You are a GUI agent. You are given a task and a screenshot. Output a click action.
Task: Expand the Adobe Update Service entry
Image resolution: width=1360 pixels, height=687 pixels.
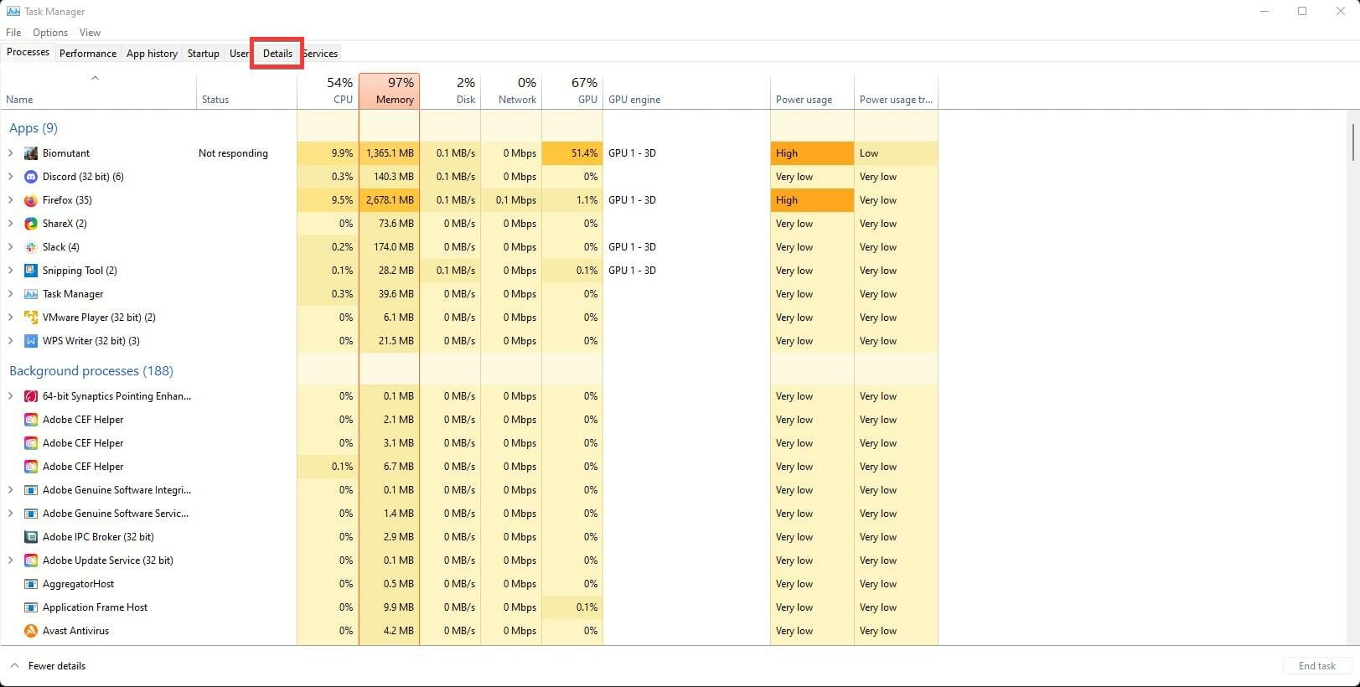pos(11,560)
